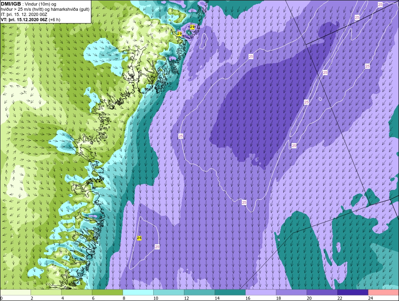Pick the 20–22 m/s violet legend segment
This screenshot has width=399, height=301.
tap(322, 292)
